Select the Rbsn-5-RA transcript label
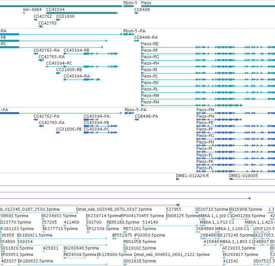This screenshot has width=275, height=266. point(134,31)
